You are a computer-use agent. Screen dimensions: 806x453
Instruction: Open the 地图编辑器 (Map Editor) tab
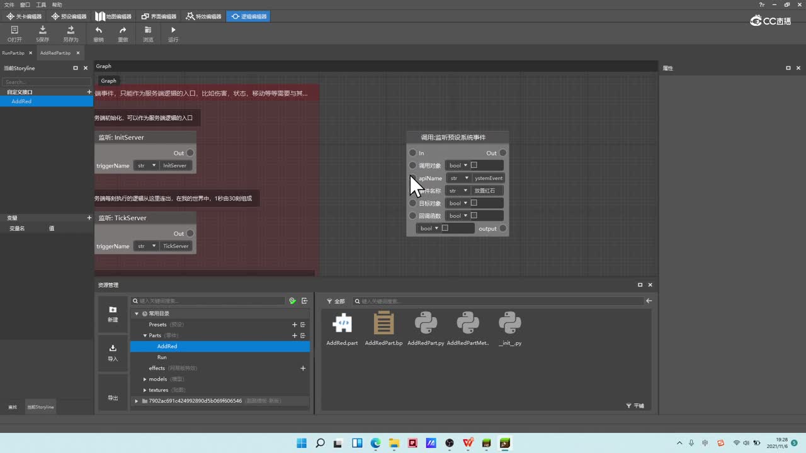pos(113,16)
